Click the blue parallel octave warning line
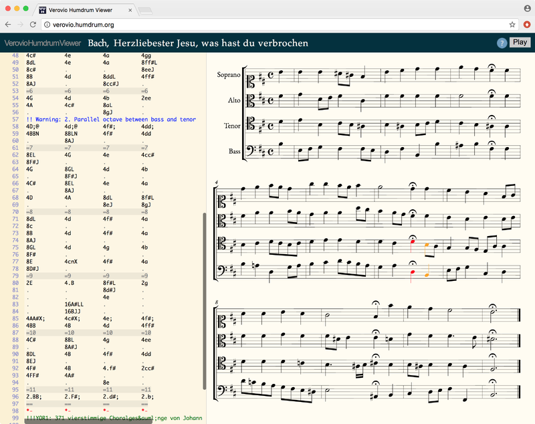 [x=110, y=119]
